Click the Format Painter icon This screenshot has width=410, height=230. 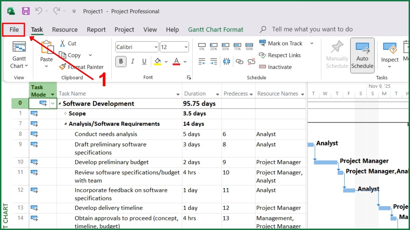tap(63, 67)
